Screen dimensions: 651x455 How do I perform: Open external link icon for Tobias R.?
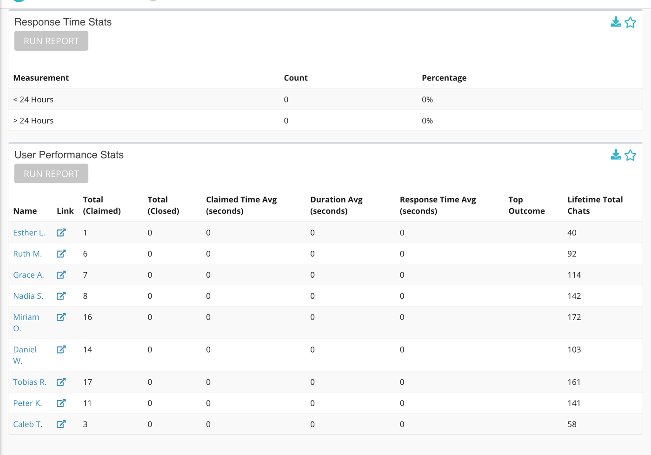(x=61, y=382)
